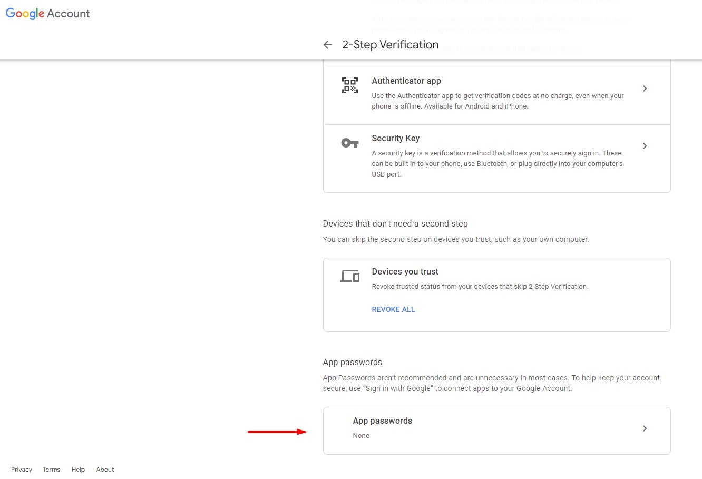The width and height of the screenshot is (702, 479).
Task: Click the "Devices that don't need a second step" heading
Action: click(395, 223)
